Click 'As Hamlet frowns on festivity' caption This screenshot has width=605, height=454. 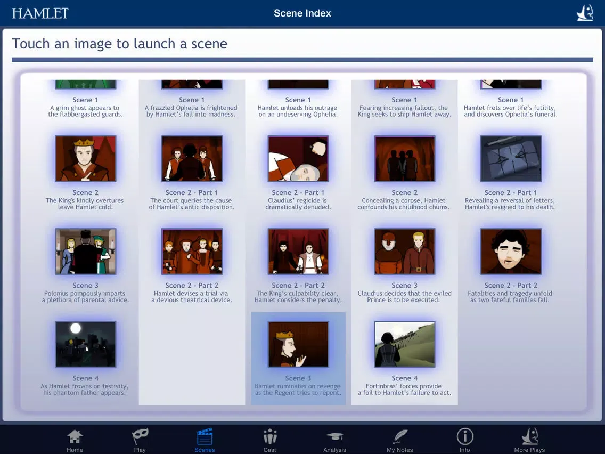85,390
